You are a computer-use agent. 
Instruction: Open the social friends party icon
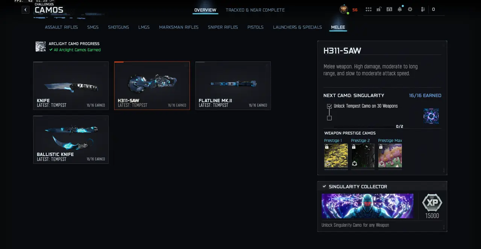point(423,9)
